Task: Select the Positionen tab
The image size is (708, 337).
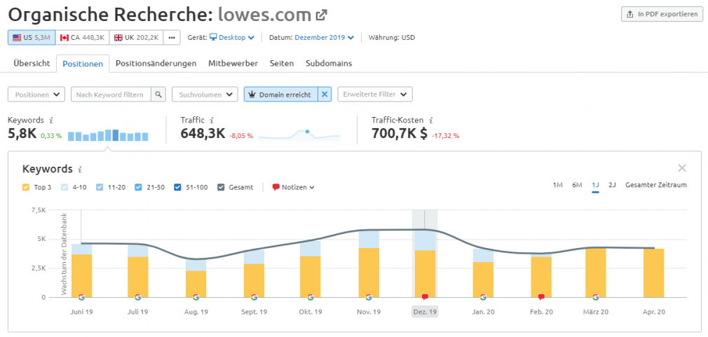Action: 83,64
